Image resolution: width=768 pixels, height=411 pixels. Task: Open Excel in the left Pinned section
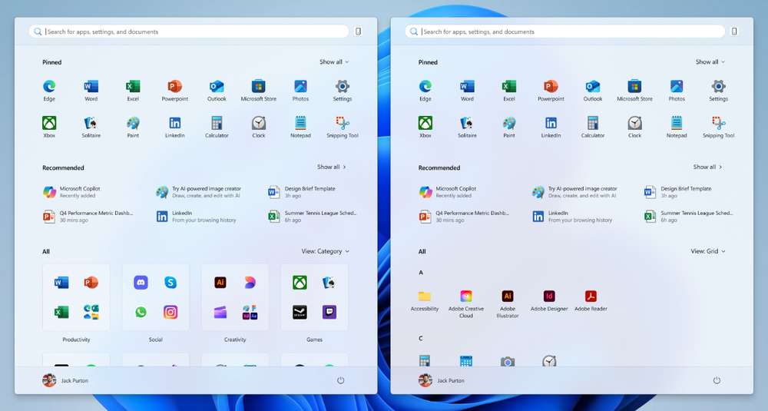[133, 91]
